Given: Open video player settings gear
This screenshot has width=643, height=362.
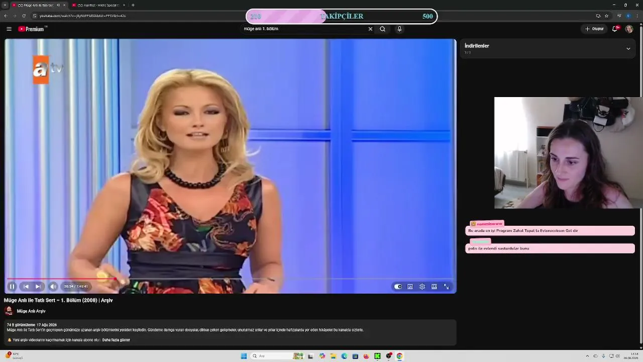Looking at the screenshot, I should 422,287.
